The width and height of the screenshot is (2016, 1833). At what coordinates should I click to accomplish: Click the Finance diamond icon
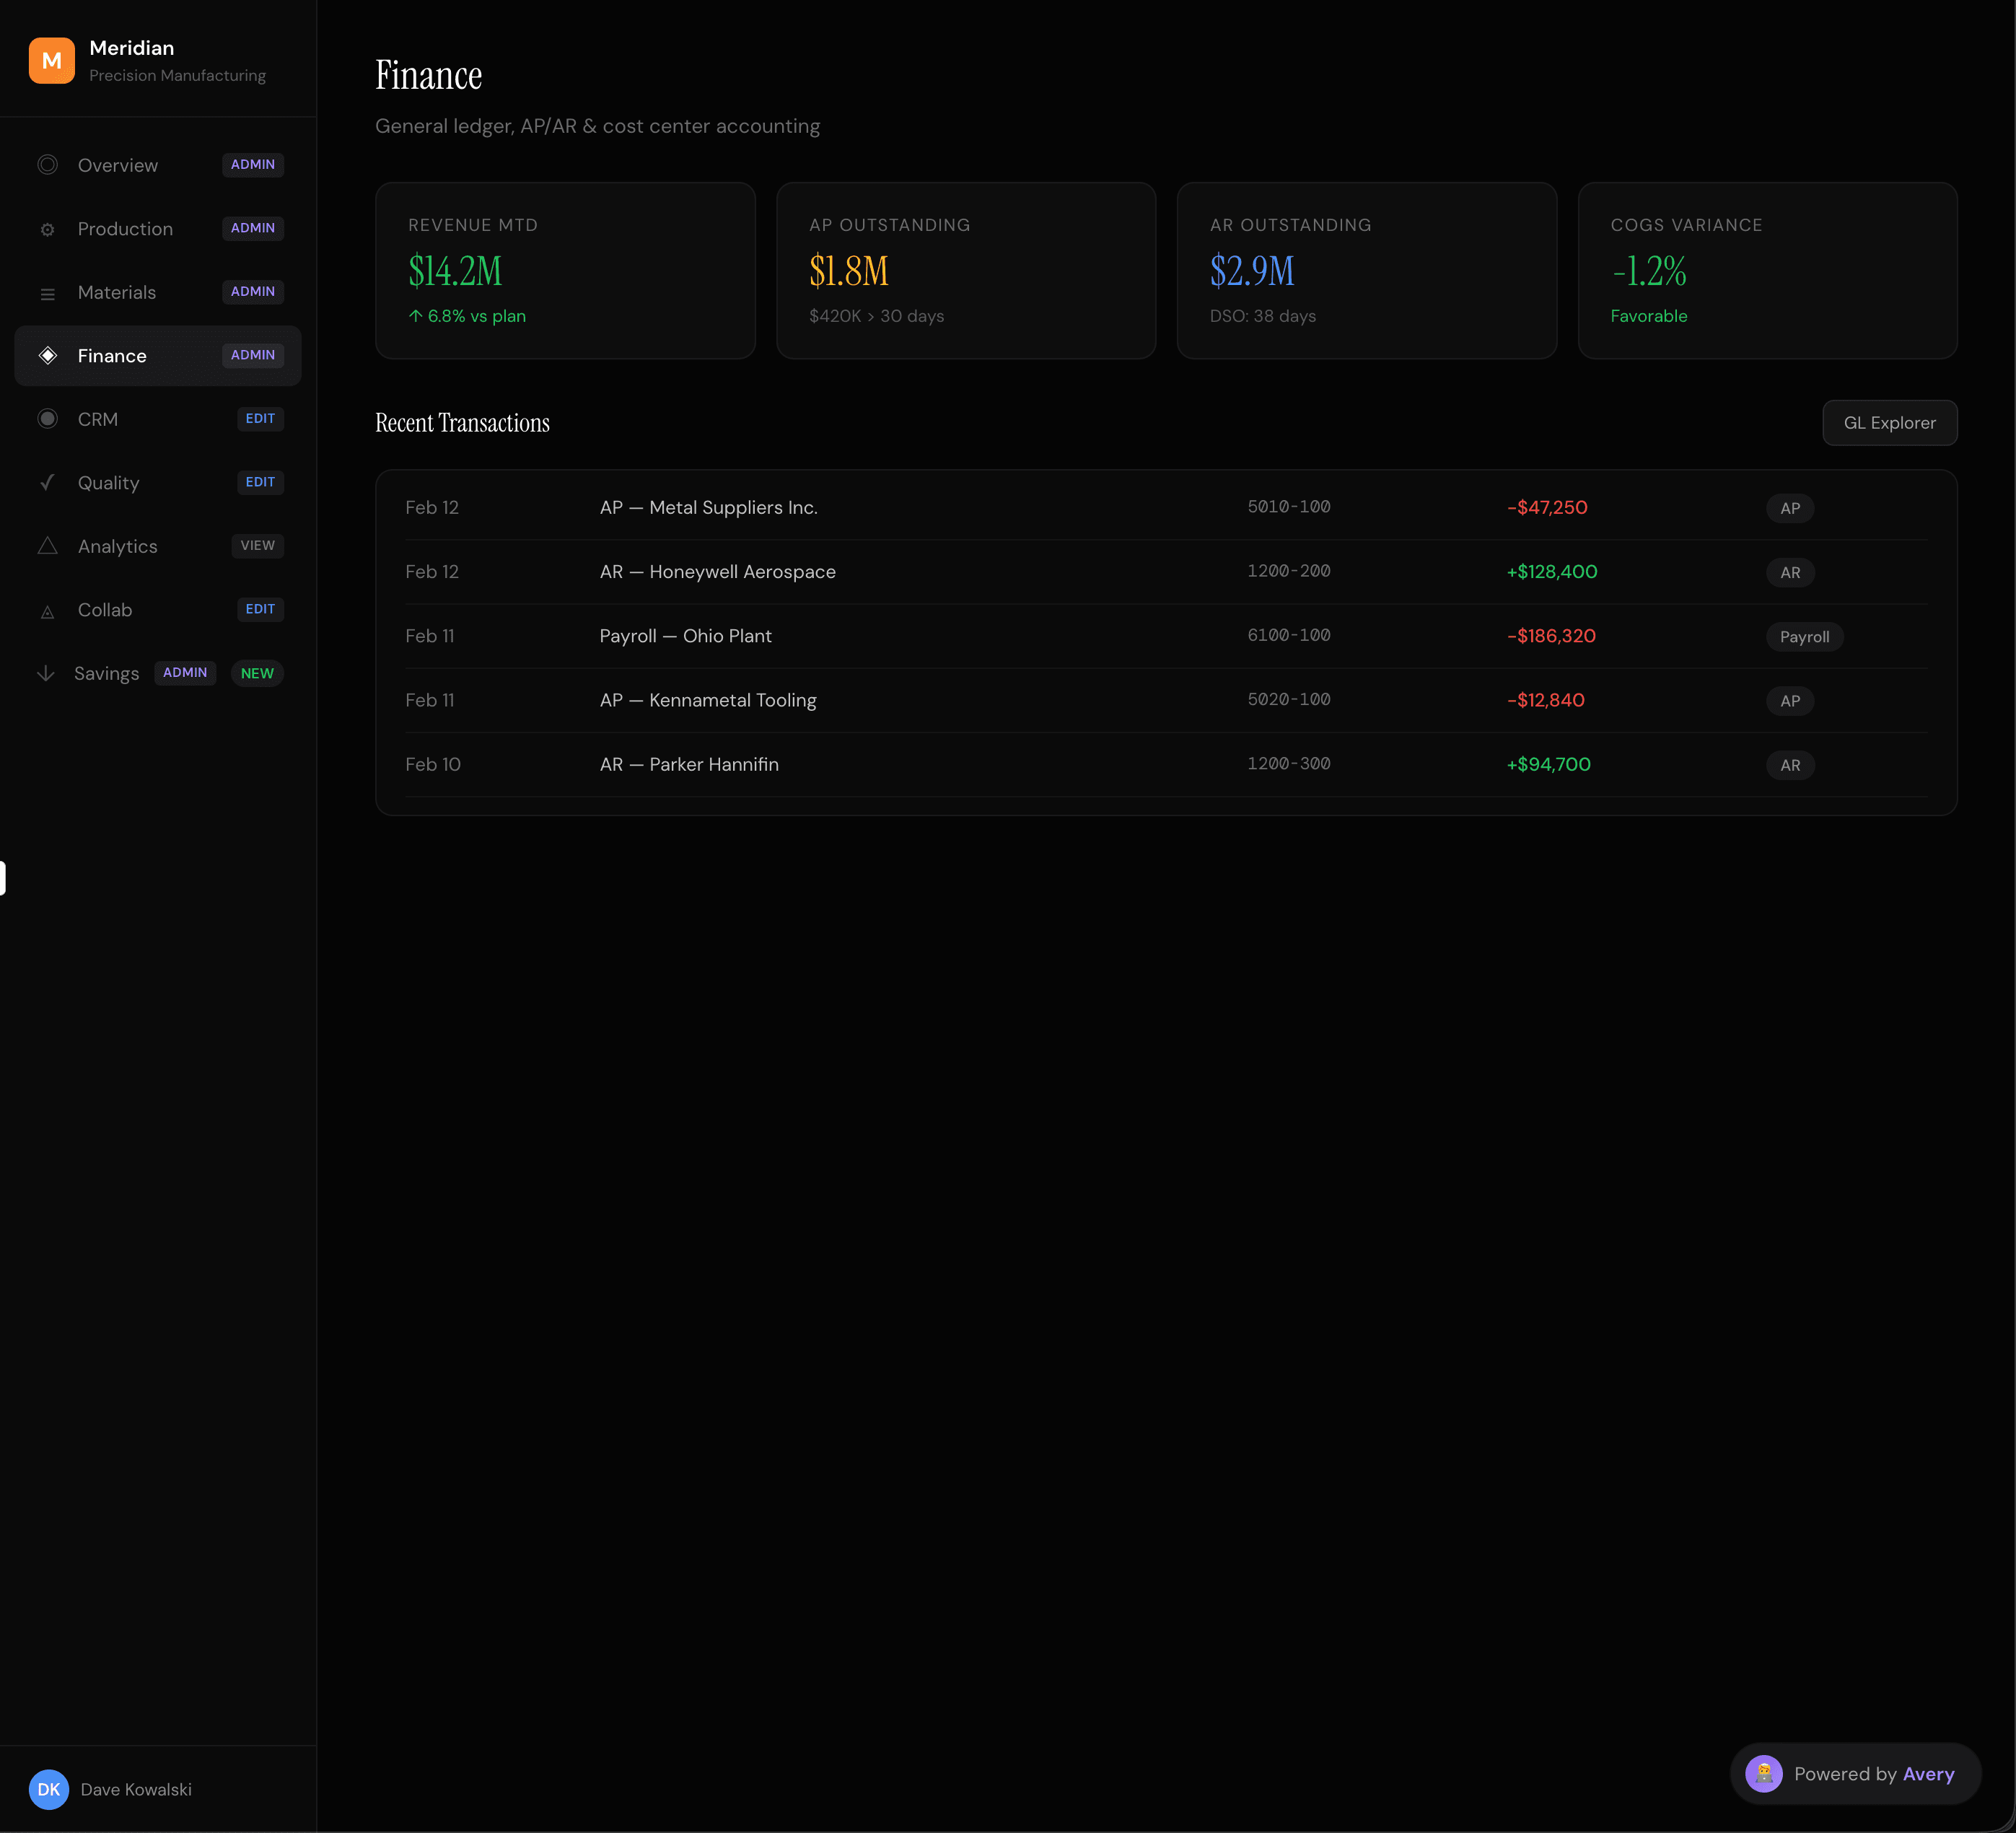(47, 356)
